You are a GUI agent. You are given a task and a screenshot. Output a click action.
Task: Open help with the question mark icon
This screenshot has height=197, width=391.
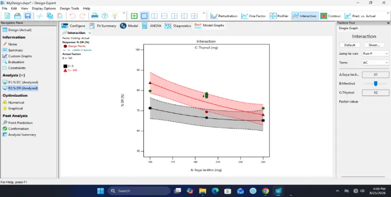point(105,16)
